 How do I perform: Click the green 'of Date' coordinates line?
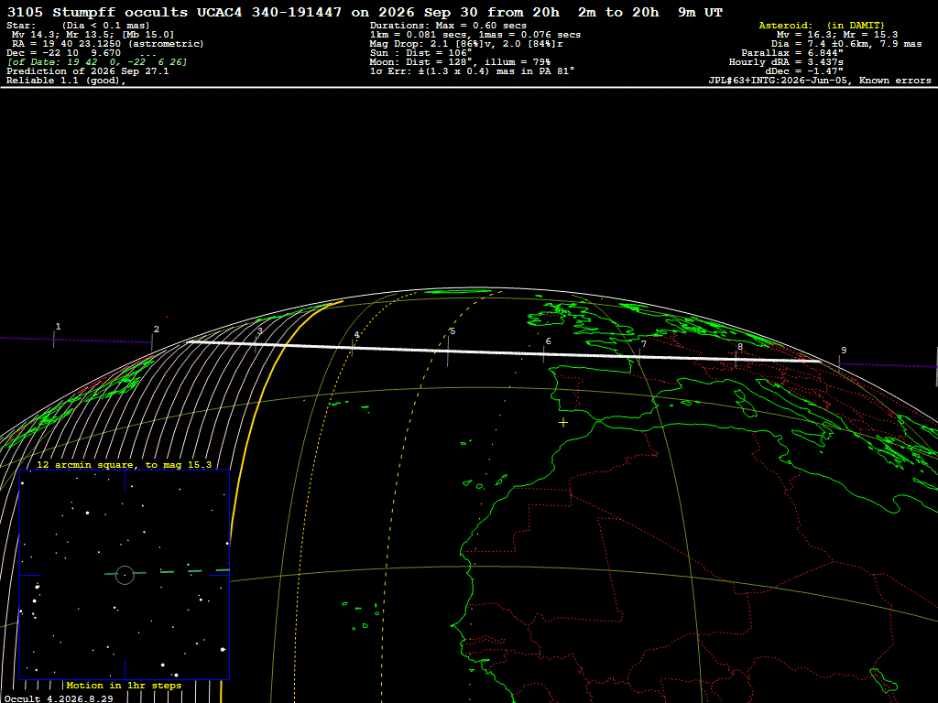[x=97, y=62]
